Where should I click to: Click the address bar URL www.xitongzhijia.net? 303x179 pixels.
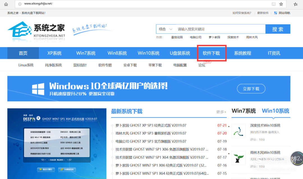click(x=38, y=4)
